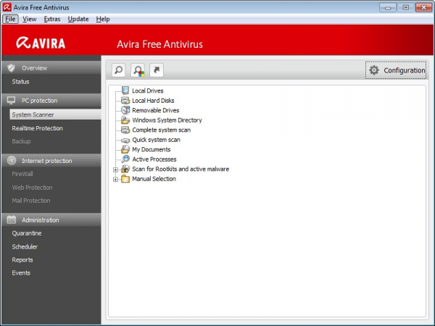Go to Realtime Protection in sidebar

(x=37, y=128)
